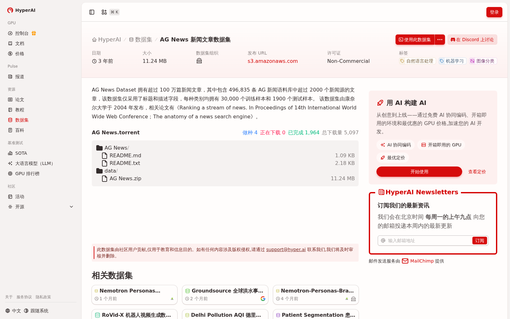Click the 订阅 subscribe button
The image size is (510, 319).
coord(479,241)
